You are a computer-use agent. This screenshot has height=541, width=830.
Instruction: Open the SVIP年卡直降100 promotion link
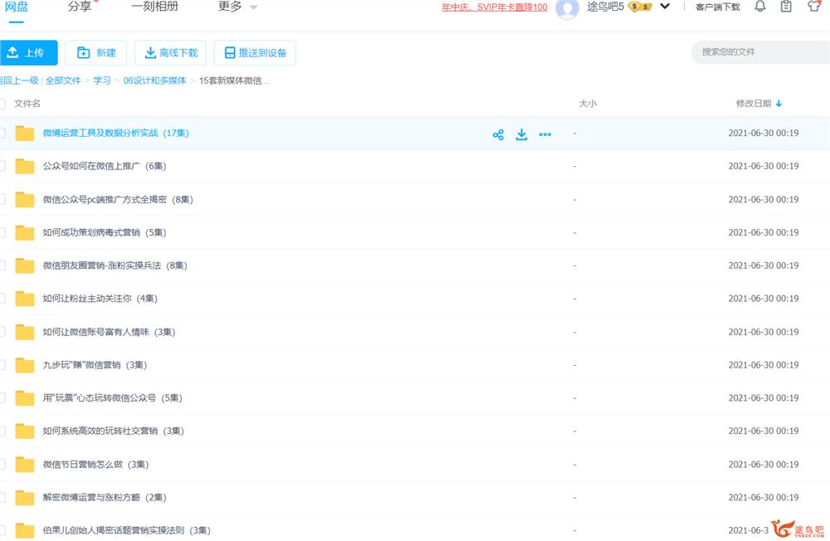pyautogui.click(x=495, y=7)
